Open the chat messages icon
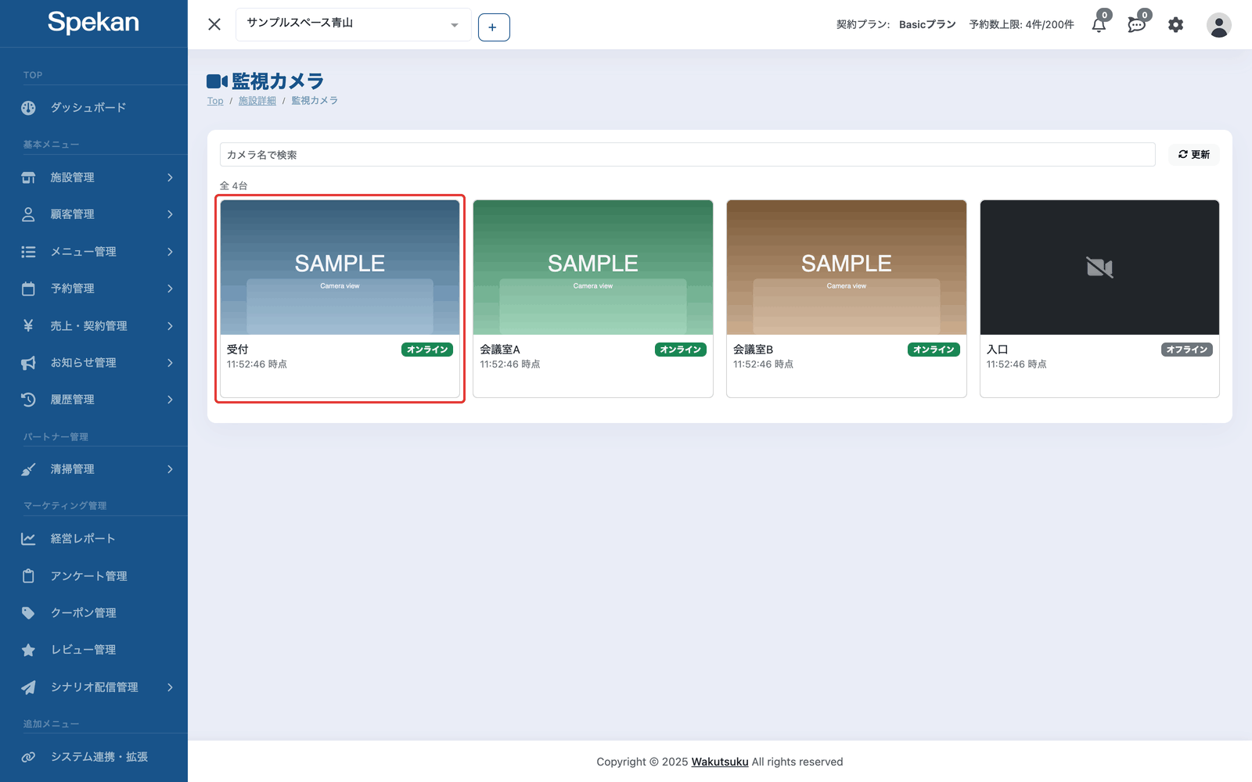 coord(1137,25)
